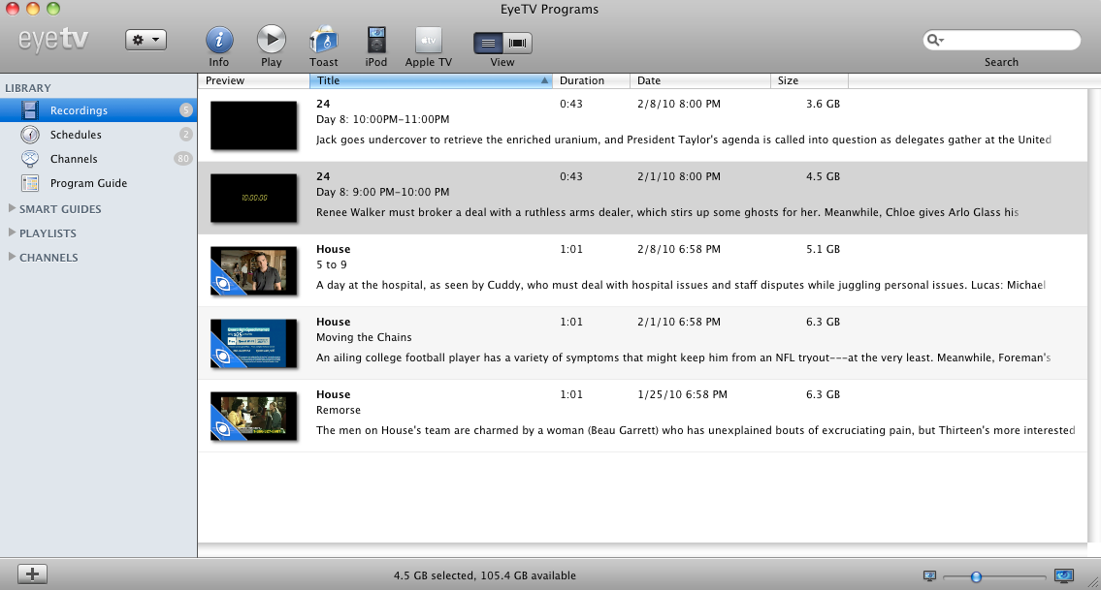Viewport: 1101px width, 590px height.
Task: Open search magnifier options dropdown
Action: (935, 40)
